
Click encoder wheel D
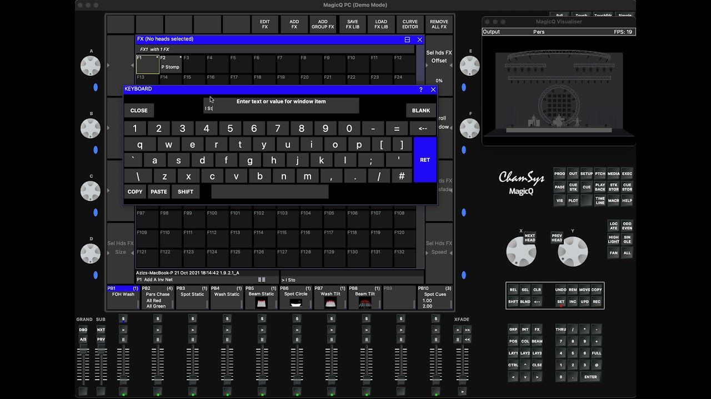(x=91, y=254)
